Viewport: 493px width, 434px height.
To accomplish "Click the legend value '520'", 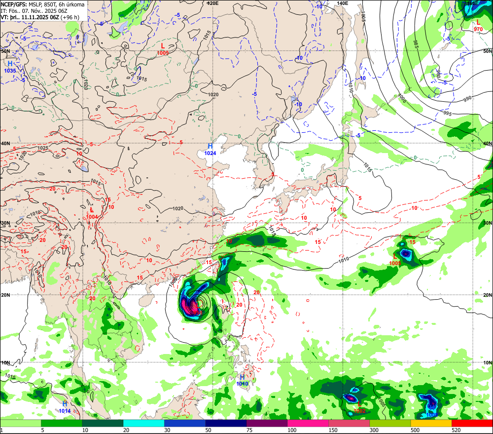I will [456, 430].
